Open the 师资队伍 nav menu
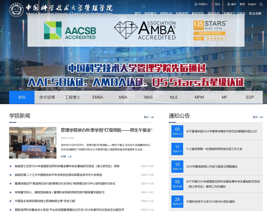The width and height of the screenshot is (267, 216). coord(166,13)
